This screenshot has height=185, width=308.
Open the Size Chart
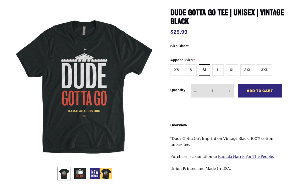[179, 46]
